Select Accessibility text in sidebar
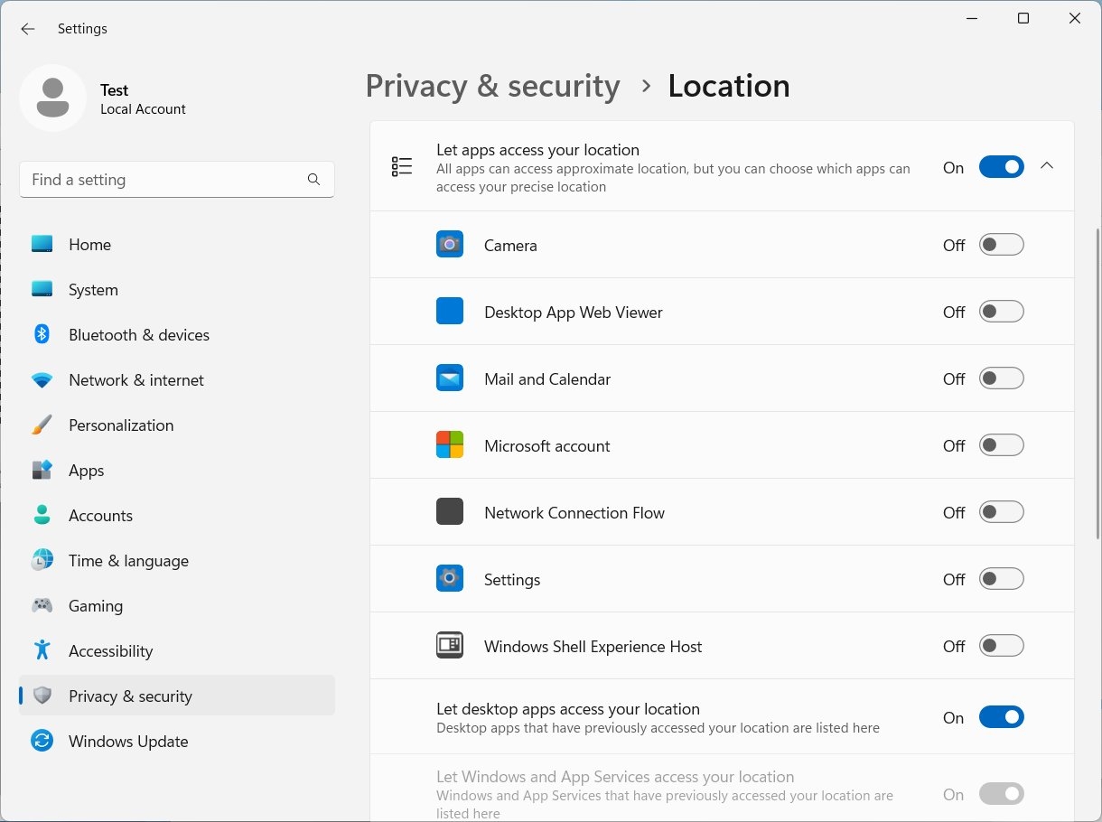This screenshot has width=1102, height=822. click(x=111, y=651)
